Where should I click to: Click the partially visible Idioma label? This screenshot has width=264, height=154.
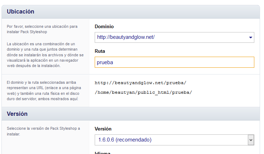point(103,153)
